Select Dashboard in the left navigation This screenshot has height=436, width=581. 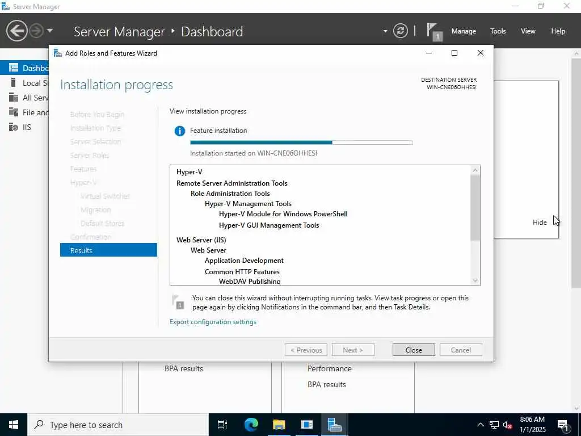(24, 68)
